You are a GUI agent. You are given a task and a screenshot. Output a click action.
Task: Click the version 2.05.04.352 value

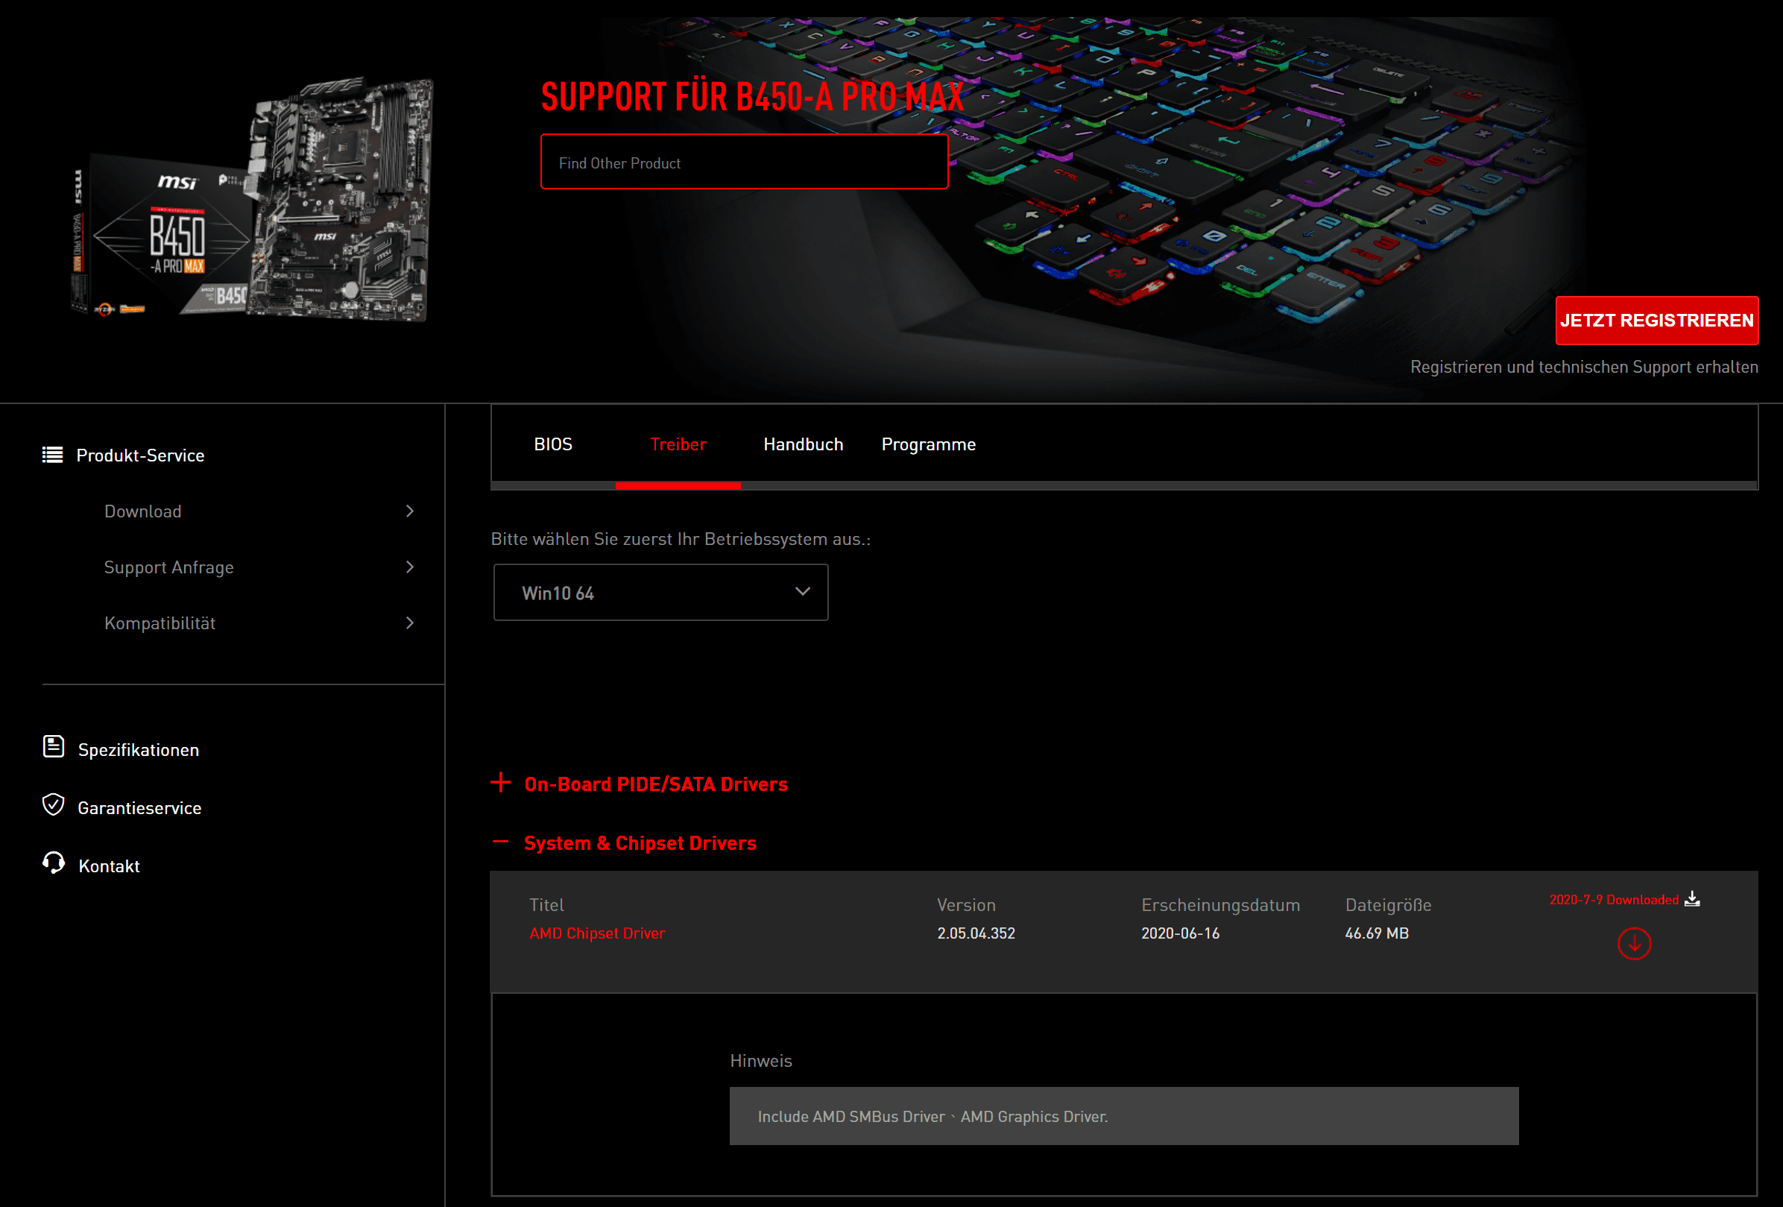[976, 933]
